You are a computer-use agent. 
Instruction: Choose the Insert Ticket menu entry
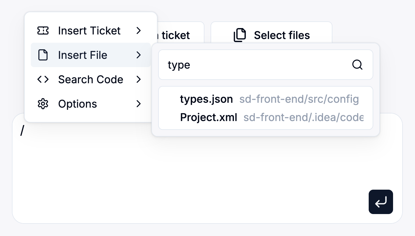(89, 30)
